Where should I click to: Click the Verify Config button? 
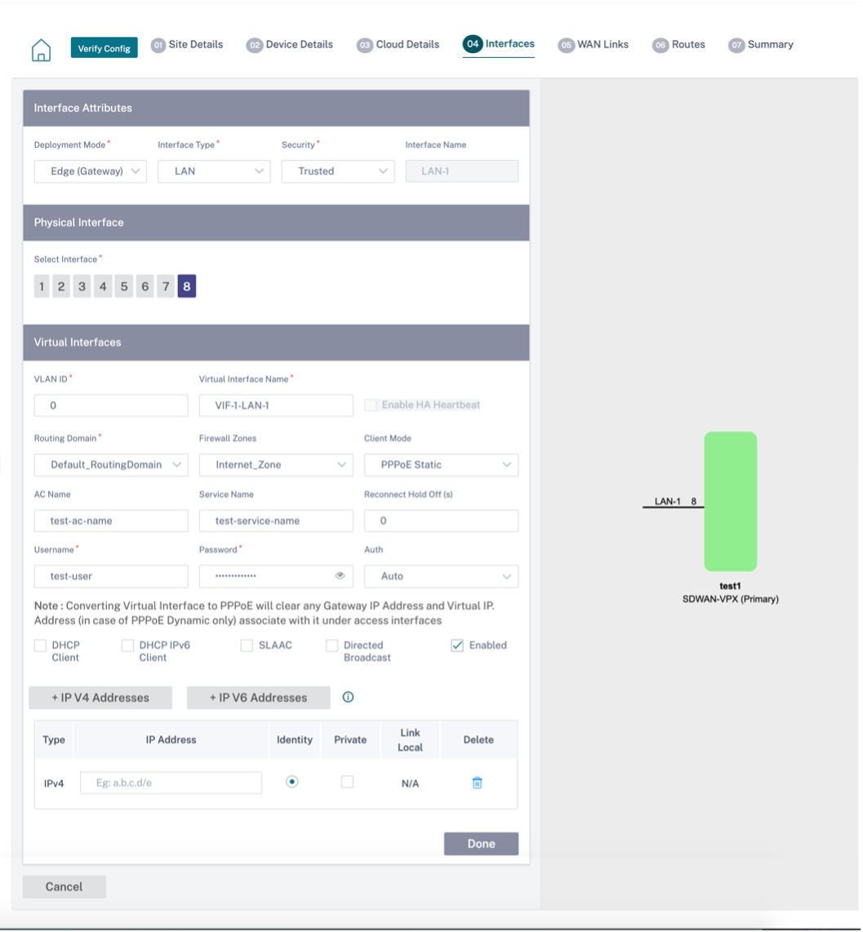(x=104, y=48)
